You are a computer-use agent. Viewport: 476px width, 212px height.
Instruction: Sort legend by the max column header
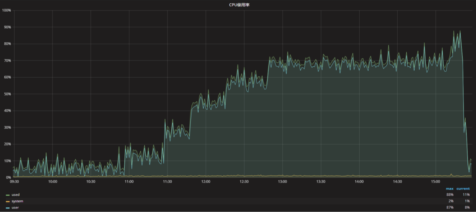pyautogui.click(x=449, y=189)
